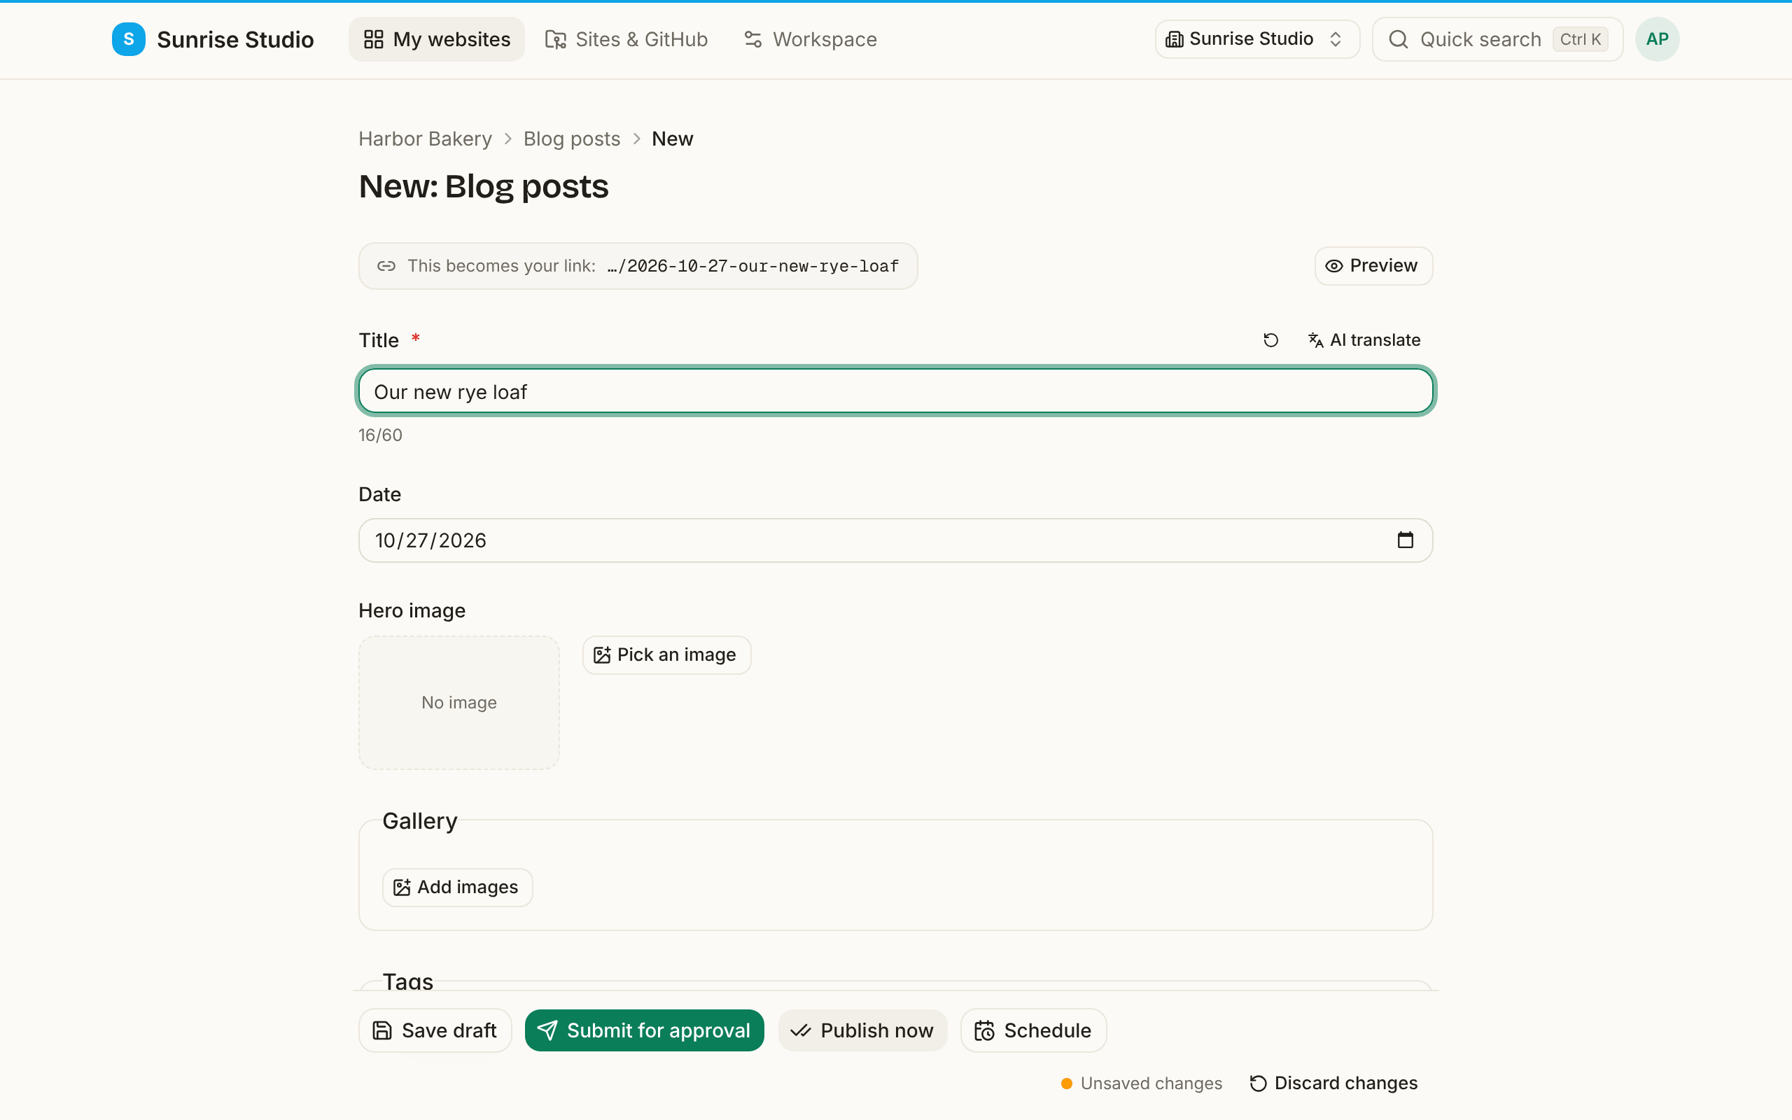Image resolution: width=1792 pixels, height=1120 pixels.
Task: Pick an image for the hero
Action: click(x=666, y=654)
